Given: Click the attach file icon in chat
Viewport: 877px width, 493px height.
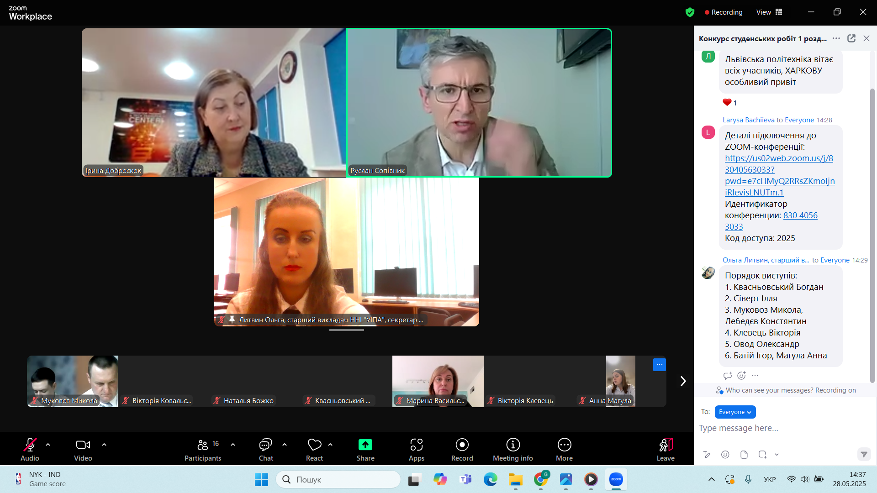Looking at the screenshot, I should point(744,454).
